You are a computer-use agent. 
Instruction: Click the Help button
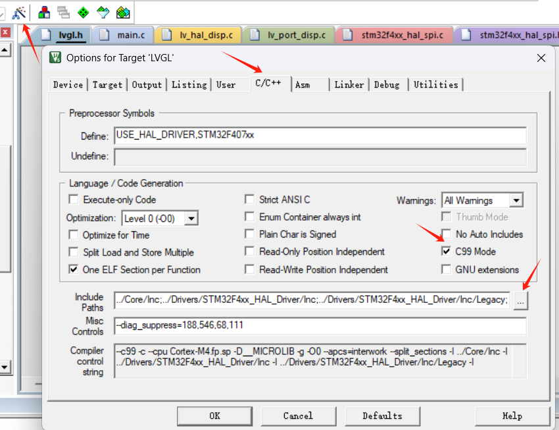(512, 416)
